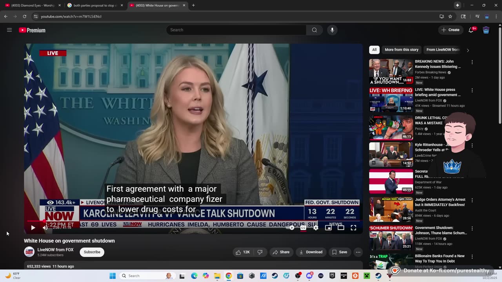Open options for White House briefing video

click(x=472, y=90)
